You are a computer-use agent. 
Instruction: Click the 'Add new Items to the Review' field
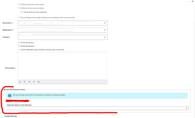point(97,108)
